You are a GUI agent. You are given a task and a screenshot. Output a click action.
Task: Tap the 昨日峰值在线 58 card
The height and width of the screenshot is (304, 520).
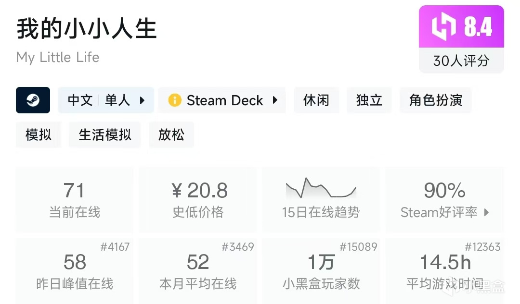click(75, 271)
